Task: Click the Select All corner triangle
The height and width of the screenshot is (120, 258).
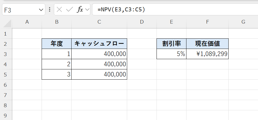Action: (x=9, y=22)
